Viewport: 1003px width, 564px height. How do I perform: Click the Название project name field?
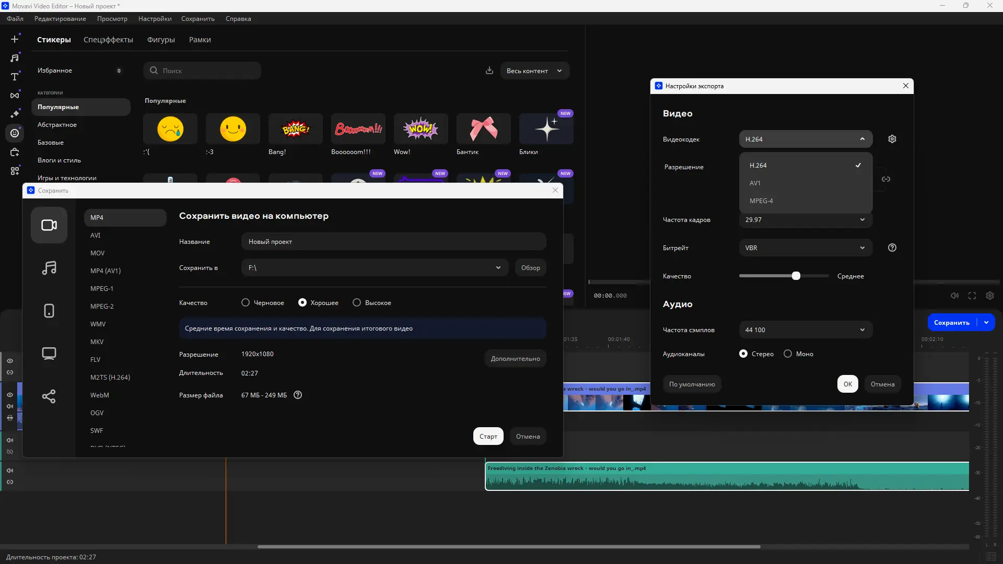(x=393, y=241)
